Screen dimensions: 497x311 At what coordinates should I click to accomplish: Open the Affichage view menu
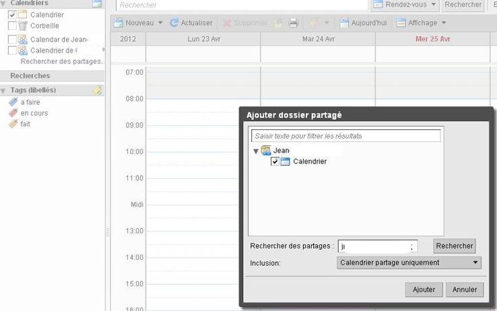pos(422,23)
